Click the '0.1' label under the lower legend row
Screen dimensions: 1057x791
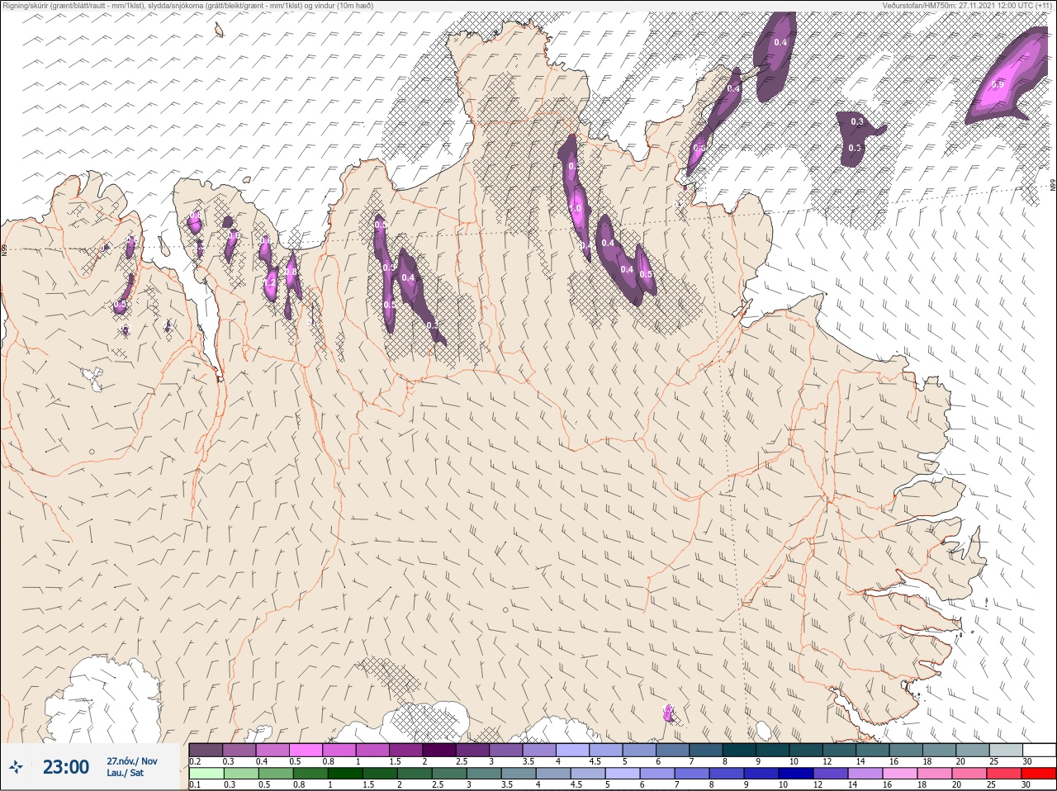195,784
